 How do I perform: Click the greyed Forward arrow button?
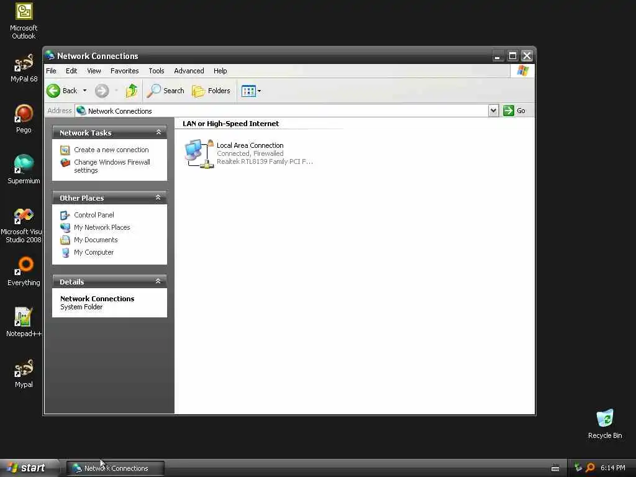pos(102,91)
